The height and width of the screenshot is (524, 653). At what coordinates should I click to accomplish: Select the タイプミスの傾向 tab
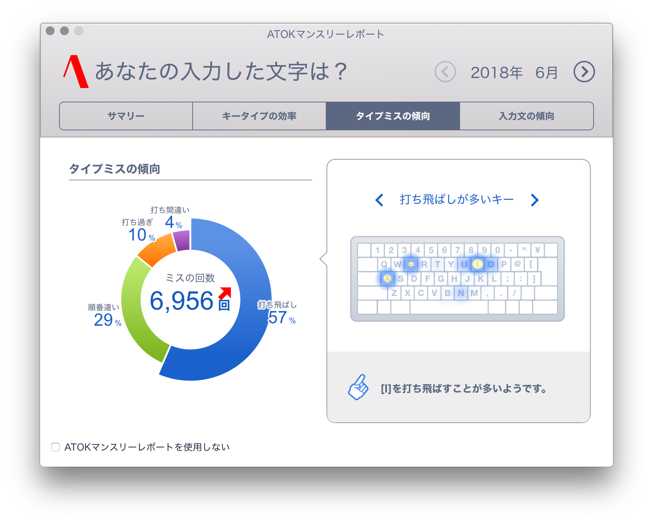pyautogui.click(x=393, y=116)
